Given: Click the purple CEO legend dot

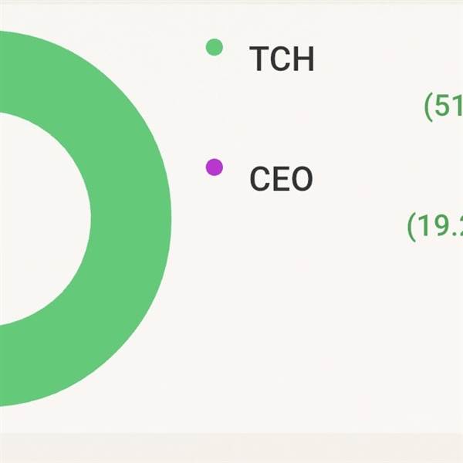Looking at the screenshot, I should coord(214,167).
